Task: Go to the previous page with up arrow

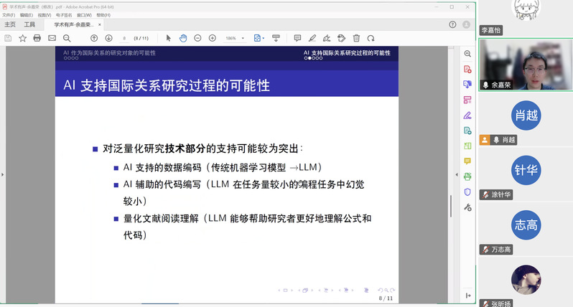Action: pyautogui.click(x=94, y=38)
